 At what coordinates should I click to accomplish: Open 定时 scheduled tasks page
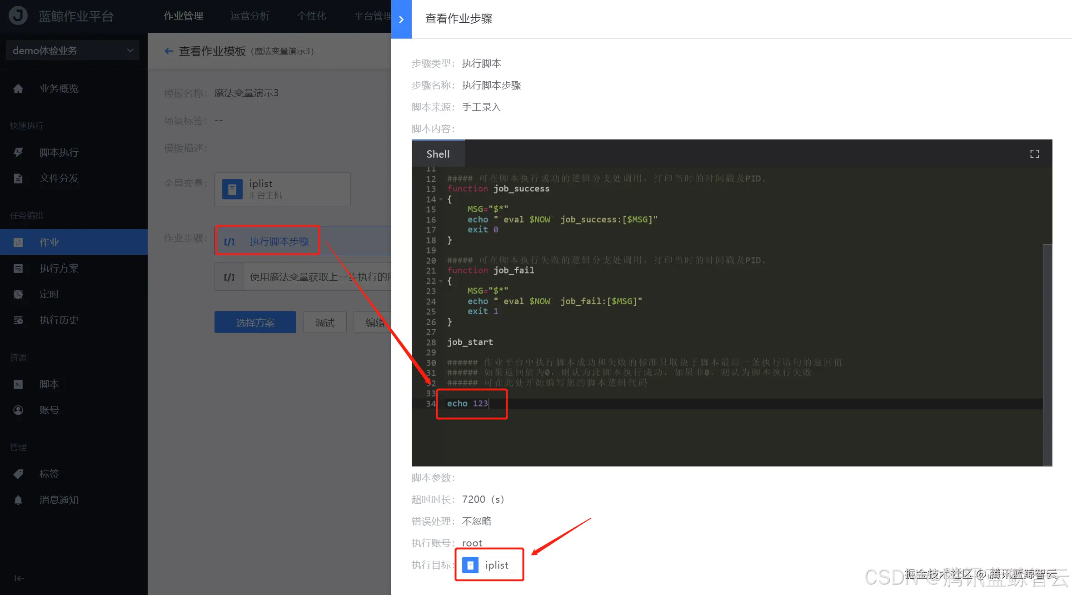coord(49,294)
